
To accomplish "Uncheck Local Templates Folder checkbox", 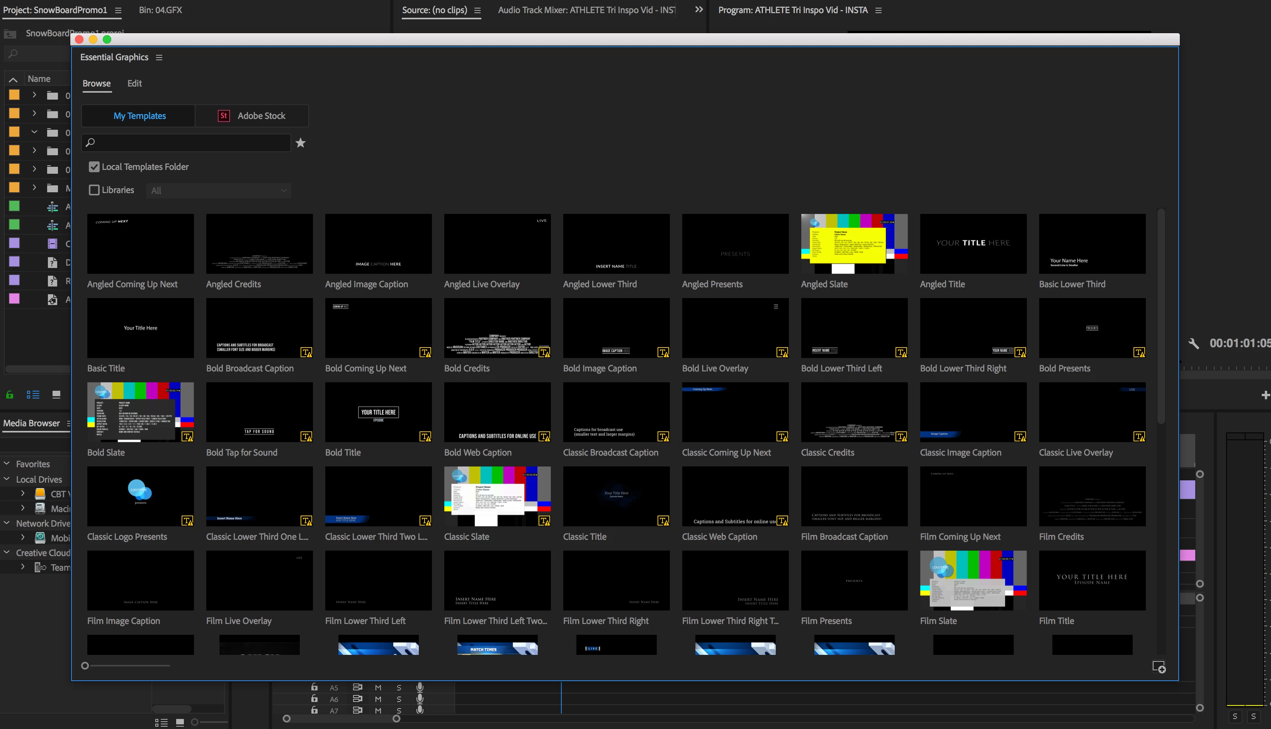I will [94, 167].
